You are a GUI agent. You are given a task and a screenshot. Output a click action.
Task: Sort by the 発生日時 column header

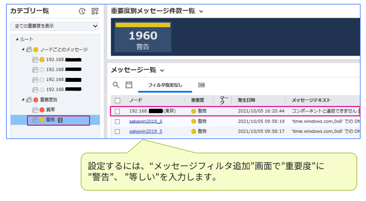246,100
